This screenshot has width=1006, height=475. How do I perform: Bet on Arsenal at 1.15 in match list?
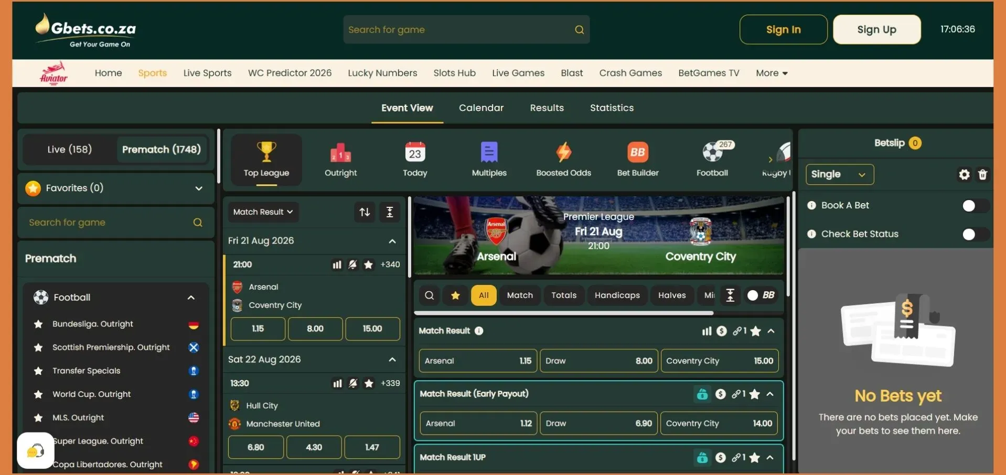pyautogui.click(x=258, y=329)
